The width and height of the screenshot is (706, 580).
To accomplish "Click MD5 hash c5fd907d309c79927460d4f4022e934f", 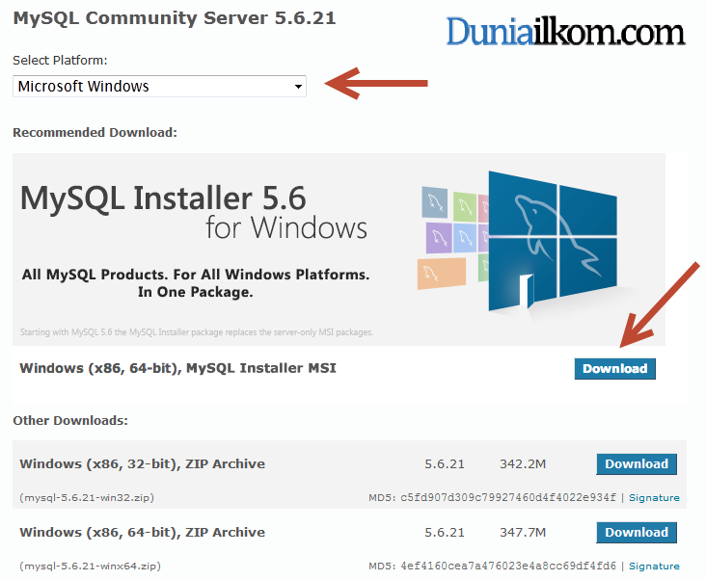I will pyautogui.click(x=508, y=498).
